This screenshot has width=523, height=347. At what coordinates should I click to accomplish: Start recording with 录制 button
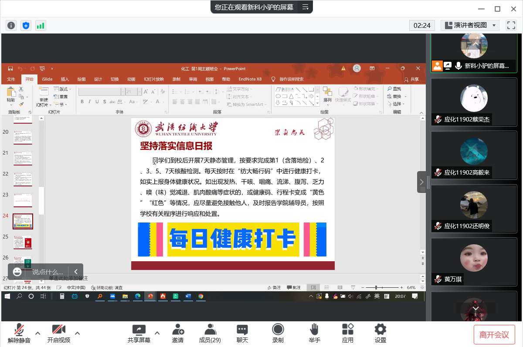[x=278, y=333]
